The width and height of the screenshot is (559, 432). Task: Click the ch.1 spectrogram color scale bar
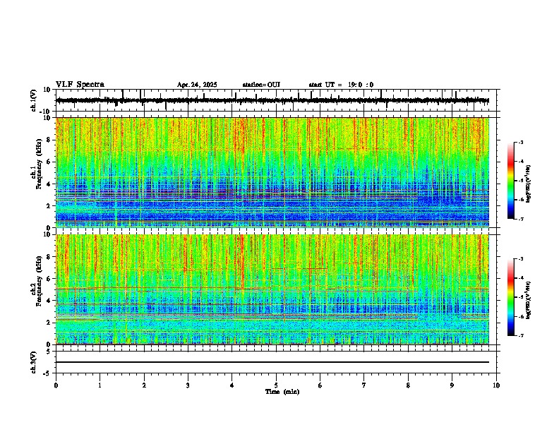[510, 181]
